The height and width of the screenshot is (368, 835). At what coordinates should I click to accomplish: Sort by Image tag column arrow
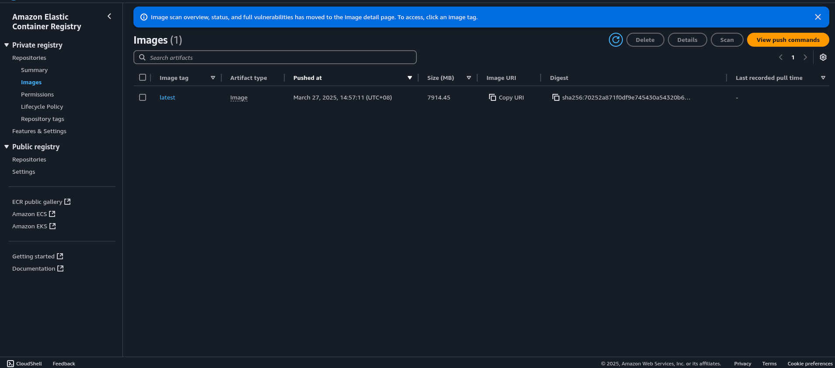[213, 78]
